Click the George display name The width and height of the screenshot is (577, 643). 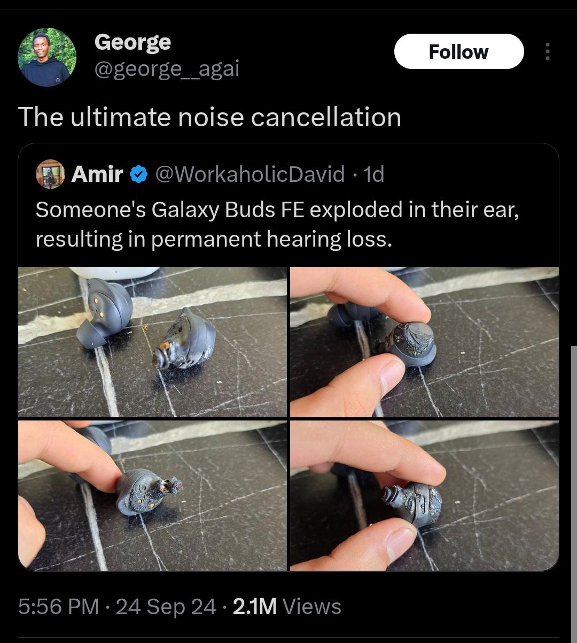(132, 42)
